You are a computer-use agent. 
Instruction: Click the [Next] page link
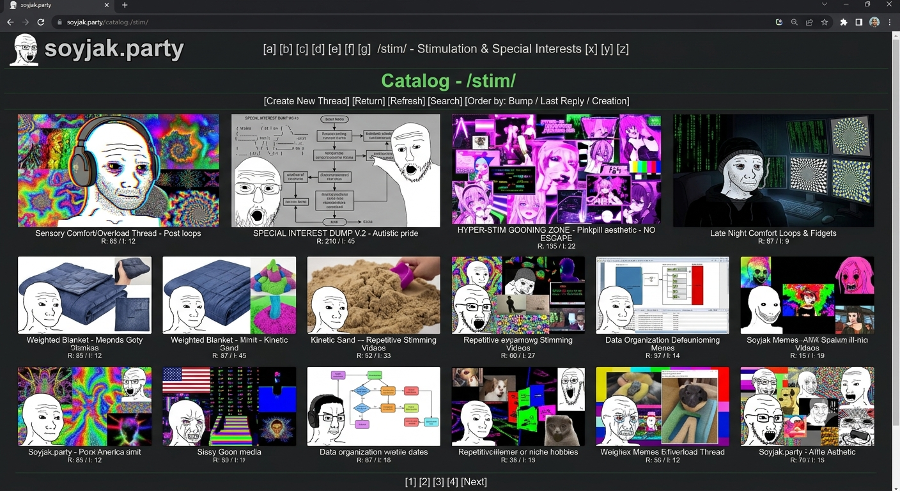[474, 482]
